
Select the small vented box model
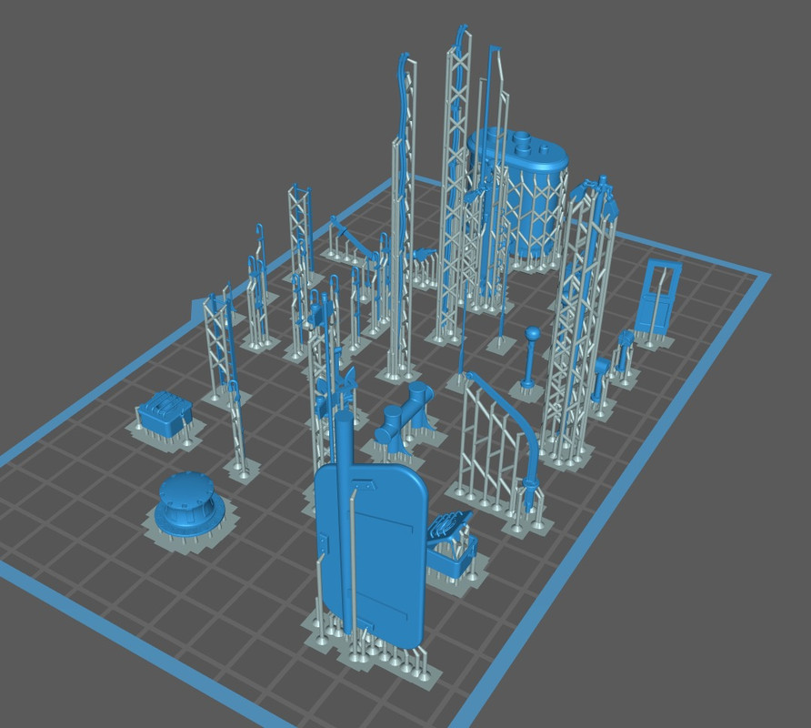point(165,413)
